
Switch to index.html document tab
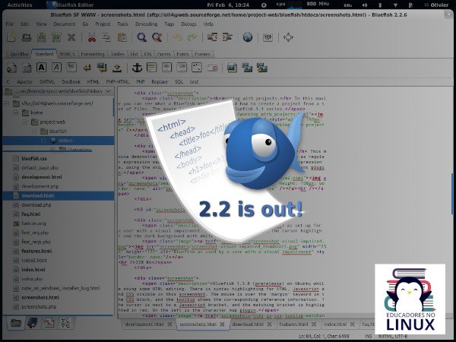pos(335,324)
